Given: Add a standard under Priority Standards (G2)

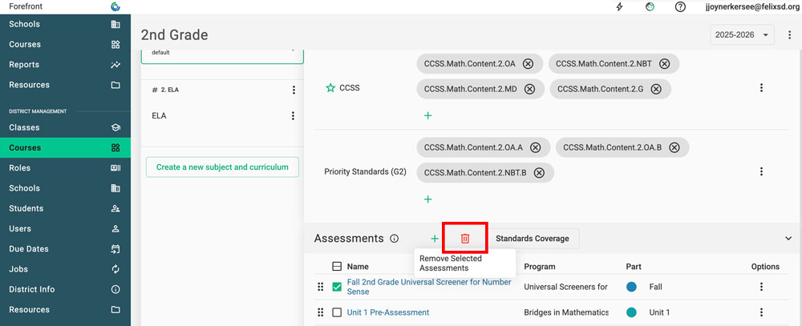Looking at the screenshot, I should pyautogui.click(x=427, y=199).
